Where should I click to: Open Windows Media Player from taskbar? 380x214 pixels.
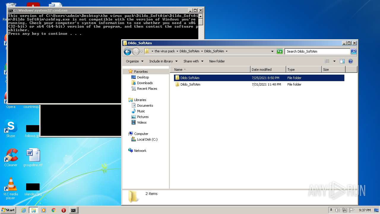pyautogui.click(x=44, y=210)
